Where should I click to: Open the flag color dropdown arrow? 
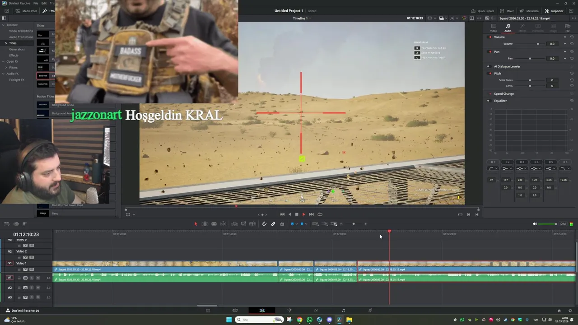click(x=296, y=224)
